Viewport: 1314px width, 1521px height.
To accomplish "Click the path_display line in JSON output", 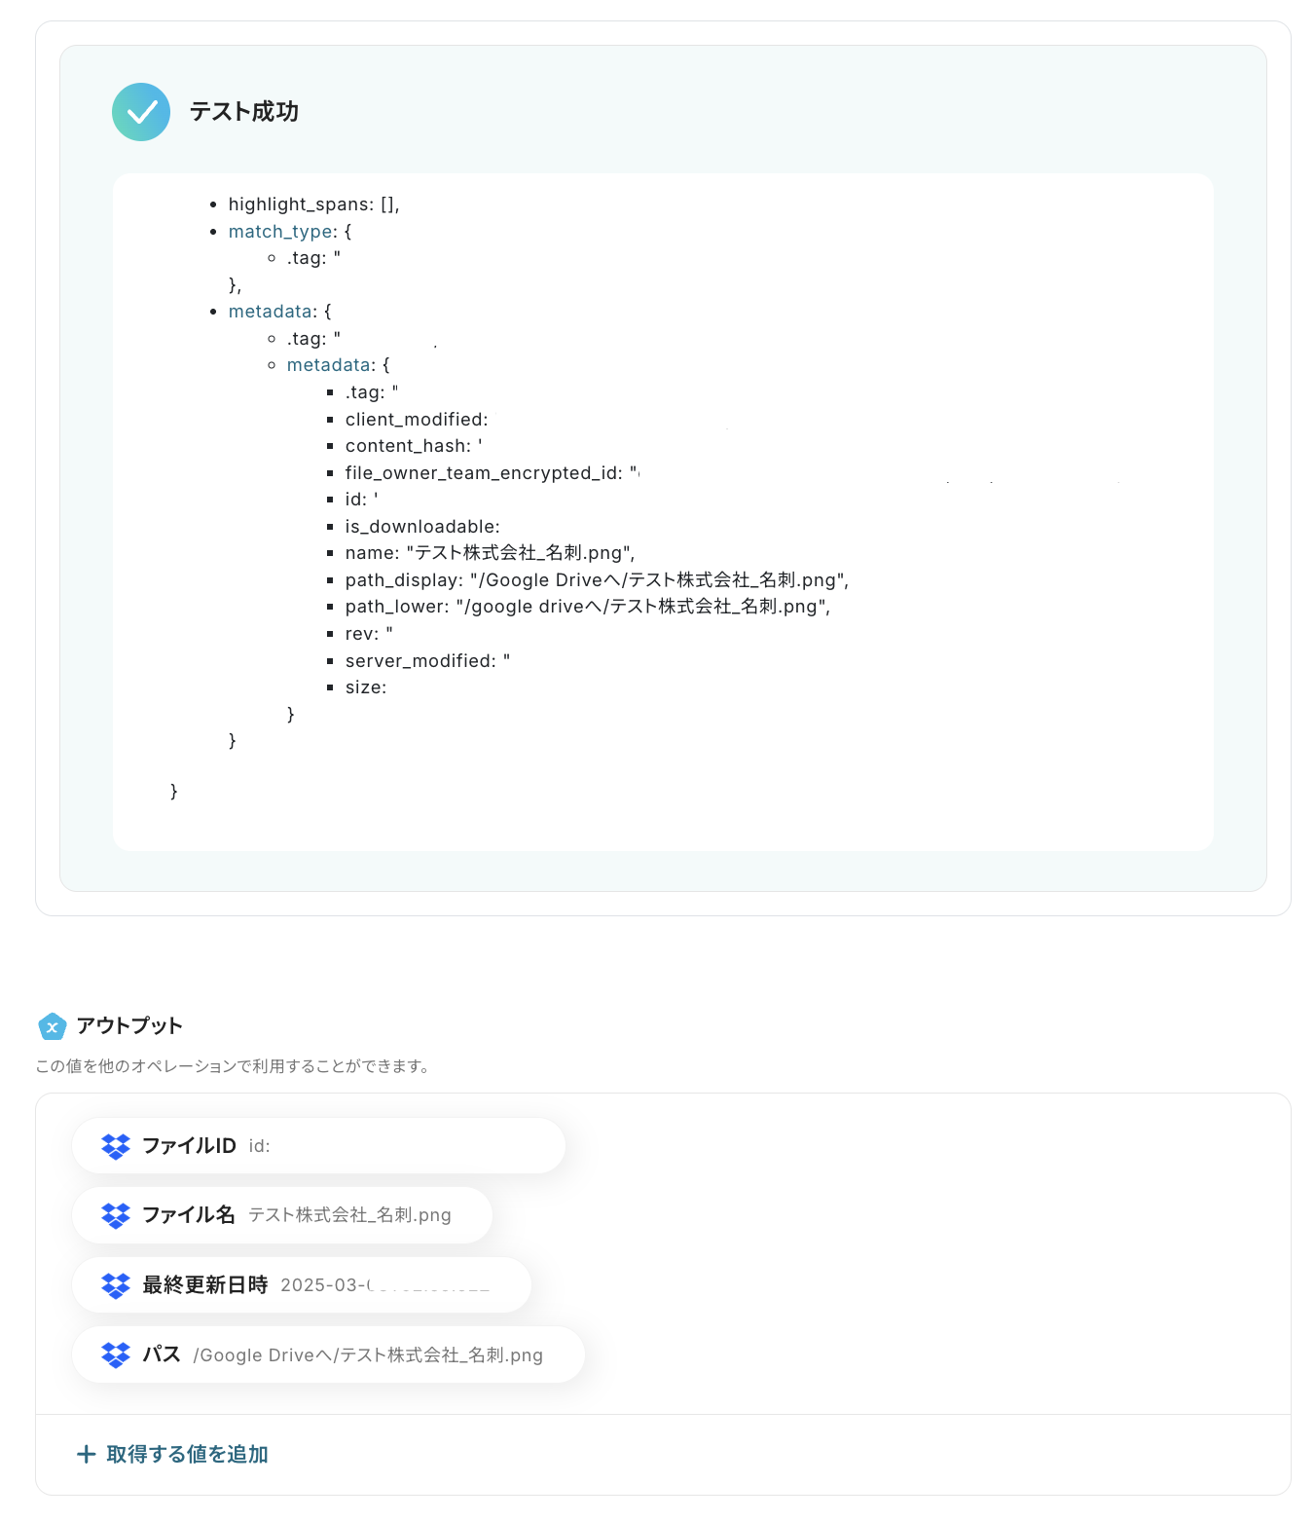I will [597, 580].
